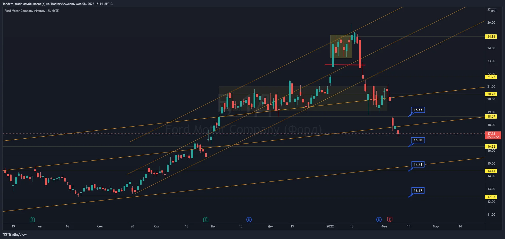Click the dividend D marker between Ноя and Дек
Screen dimensions: 505x239
point(249,219)
